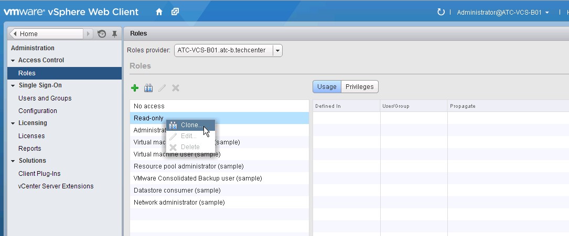Viewport: 569px width, 236px height.
Task: Collapse the Single Sign-On section
Action: click(x=13, y=86)
